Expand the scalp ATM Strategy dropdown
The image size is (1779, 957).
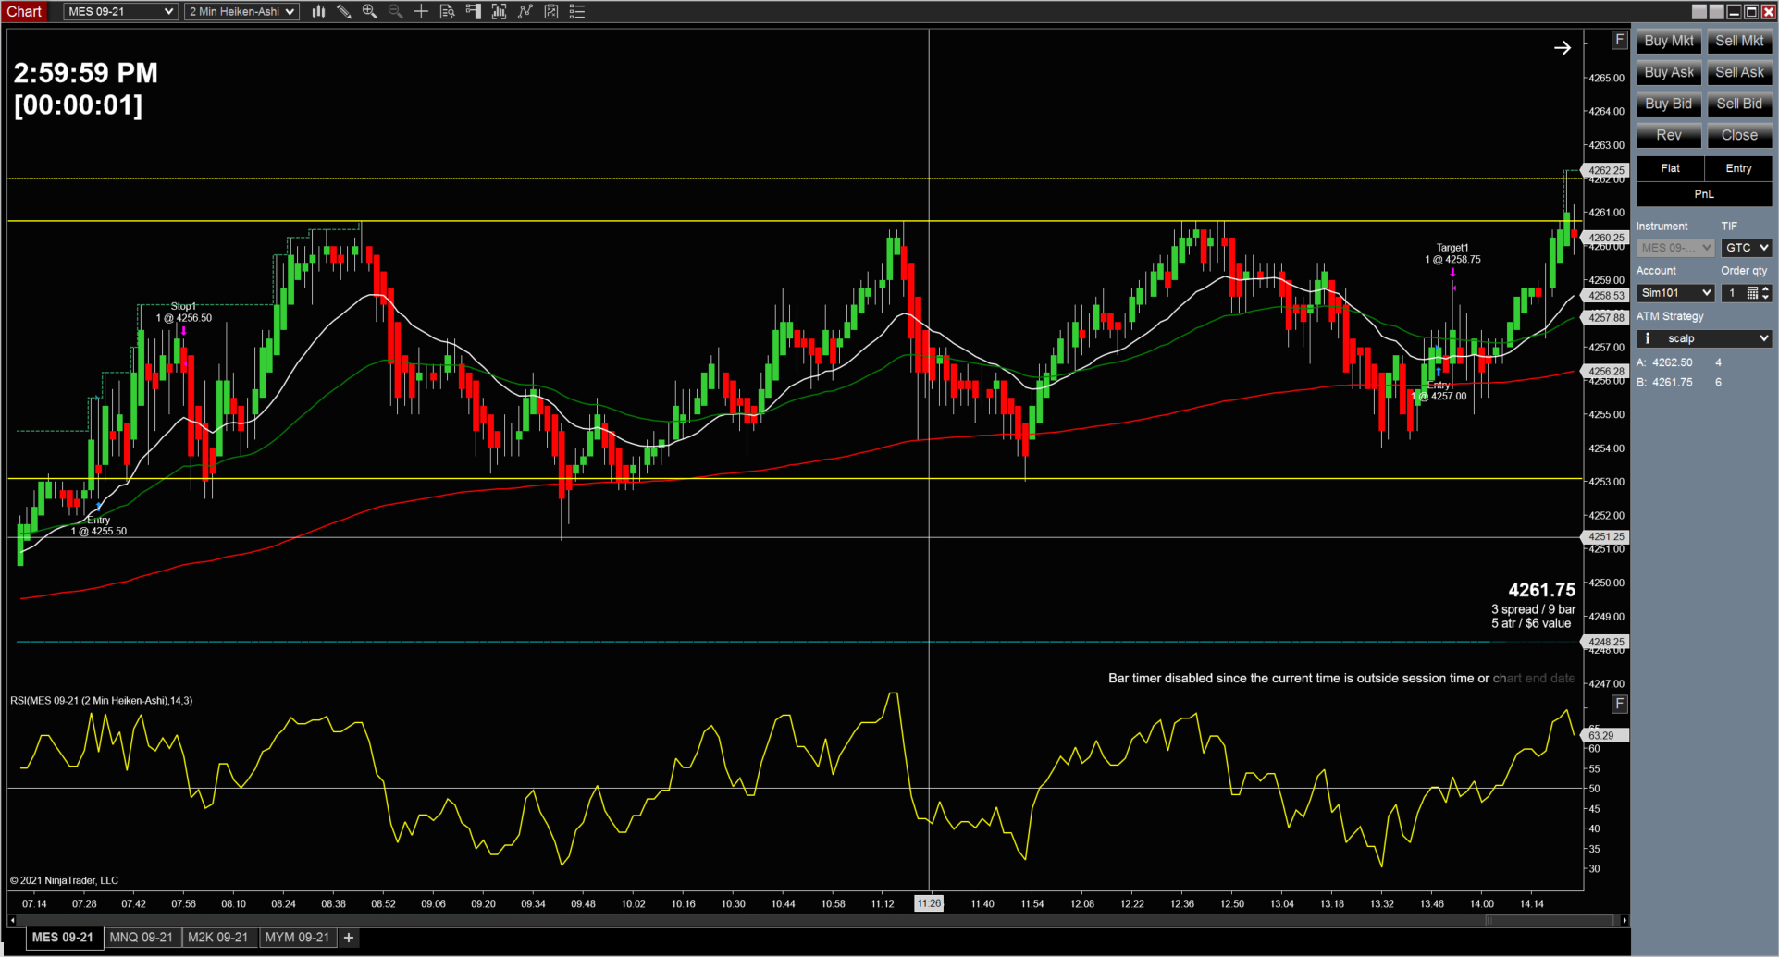(x=1704, y=338)
